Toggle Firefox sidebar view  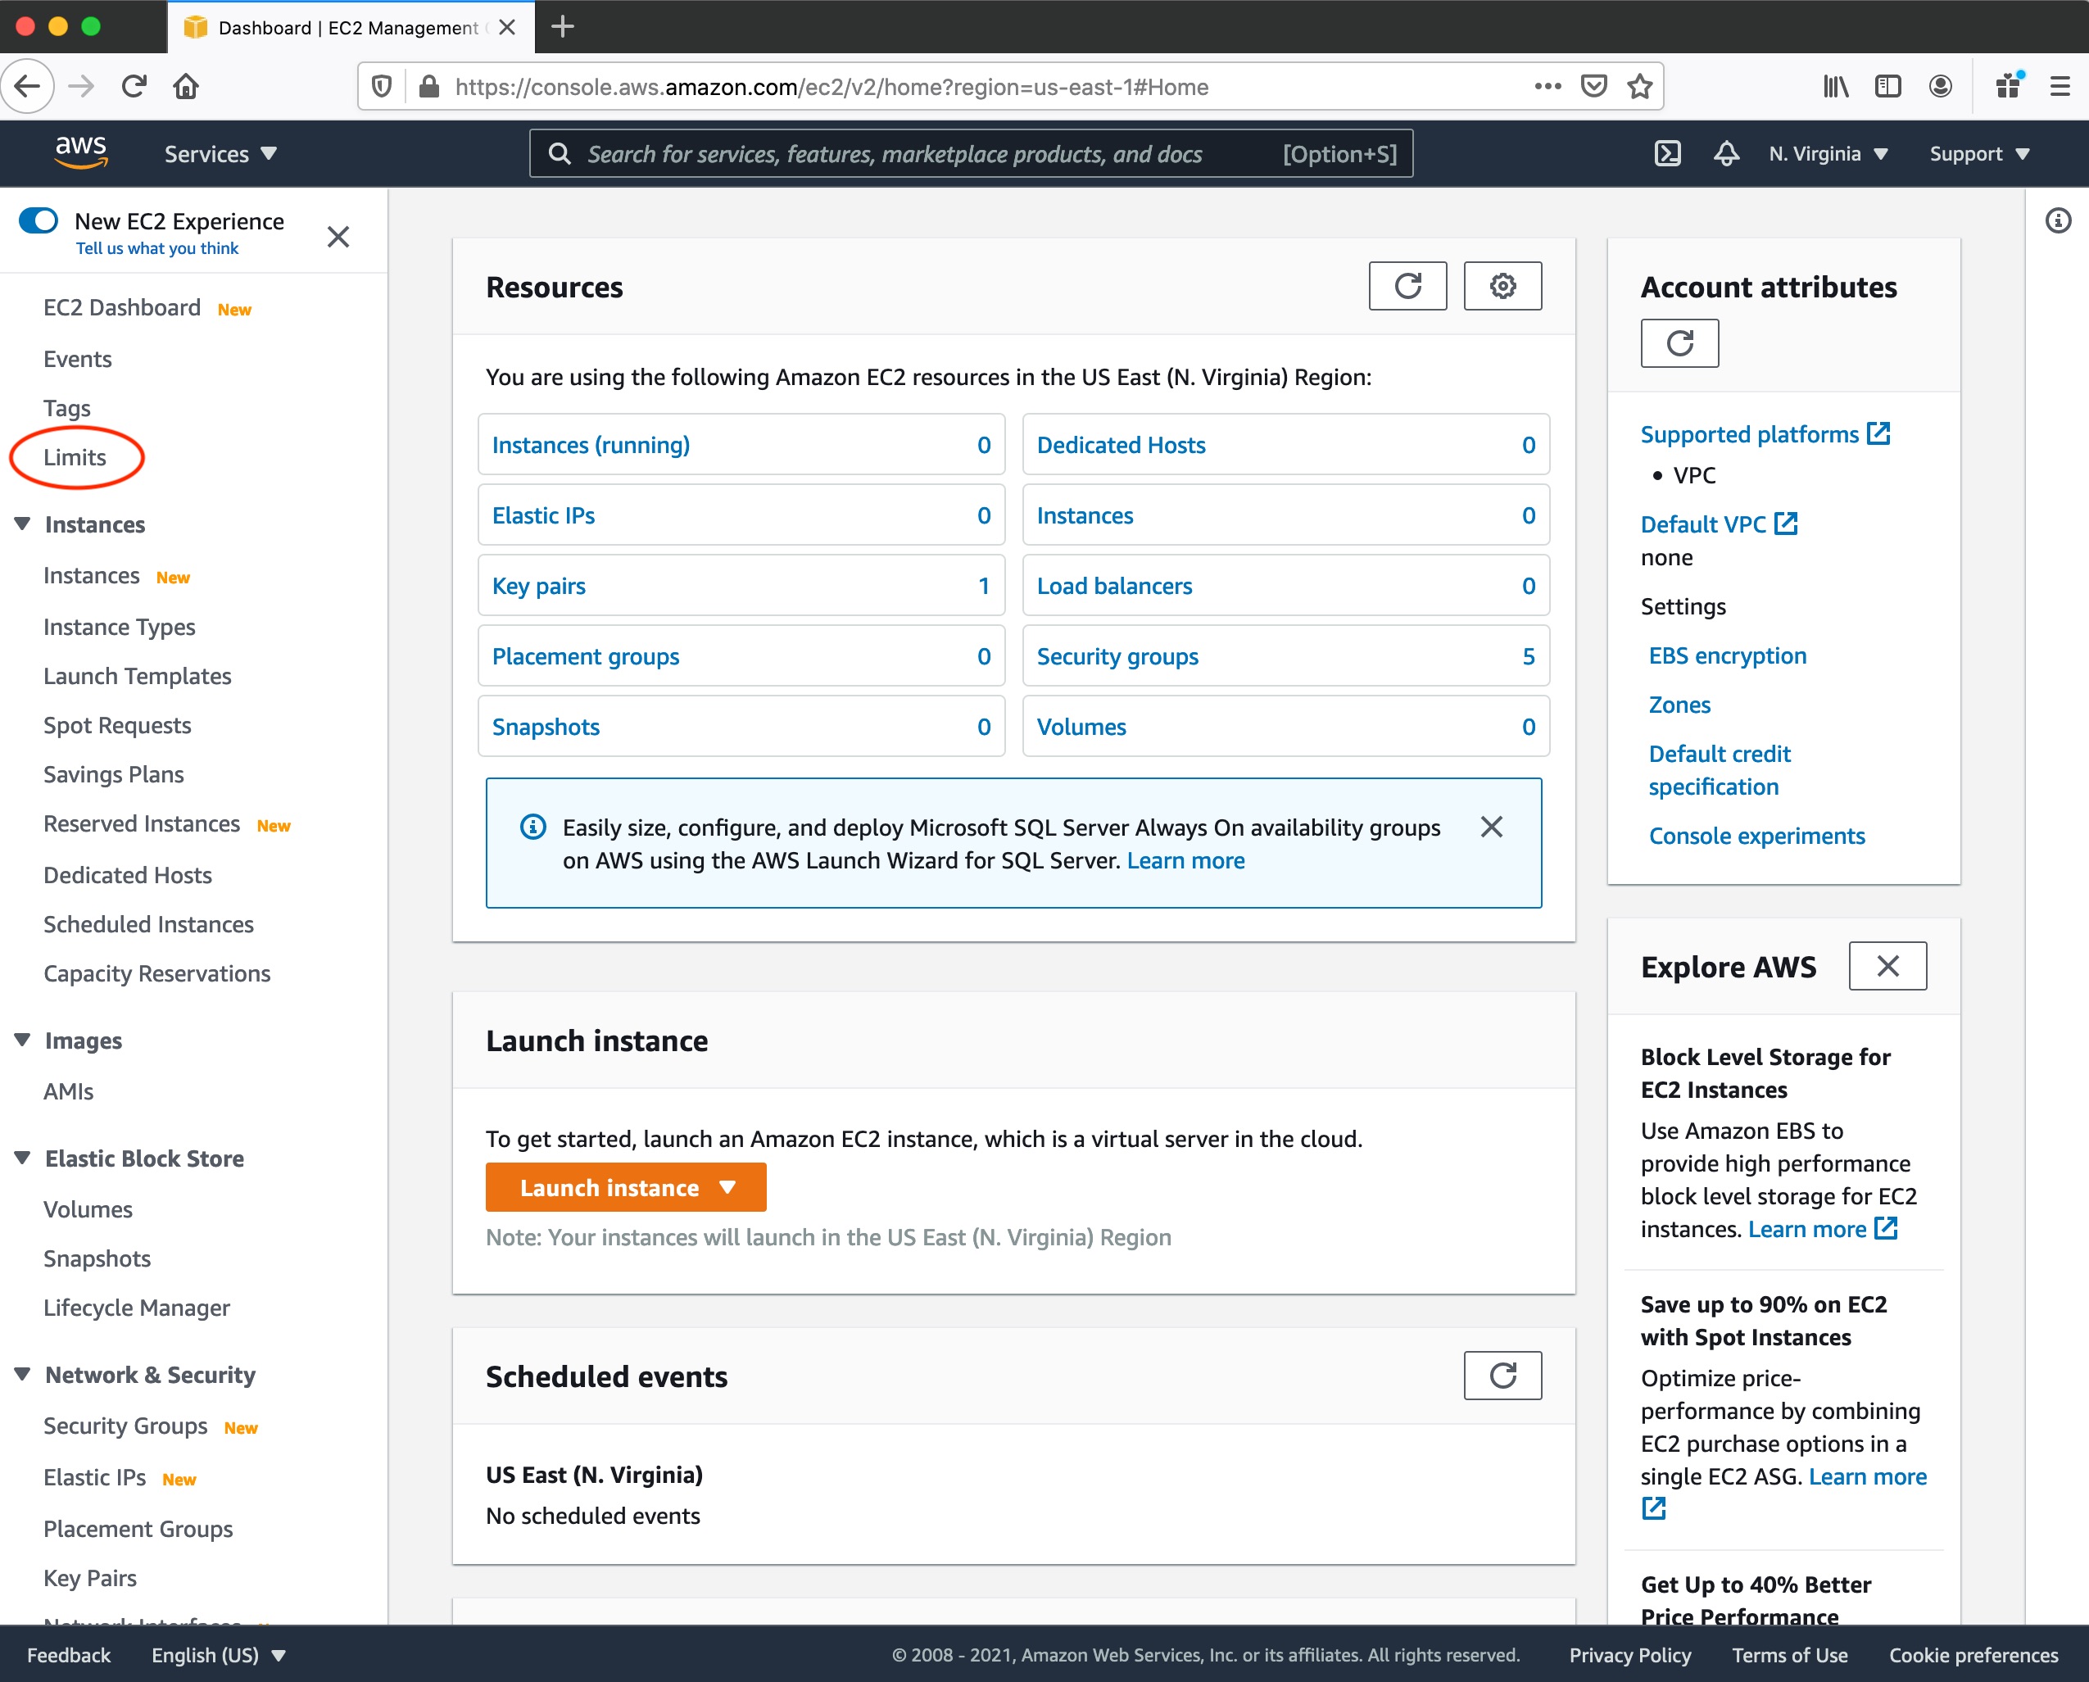point(1887,87)
